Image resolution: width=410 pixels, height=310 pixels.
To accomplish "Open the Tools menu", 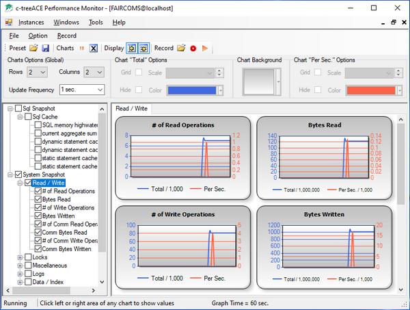I will (x=96, y=23).
